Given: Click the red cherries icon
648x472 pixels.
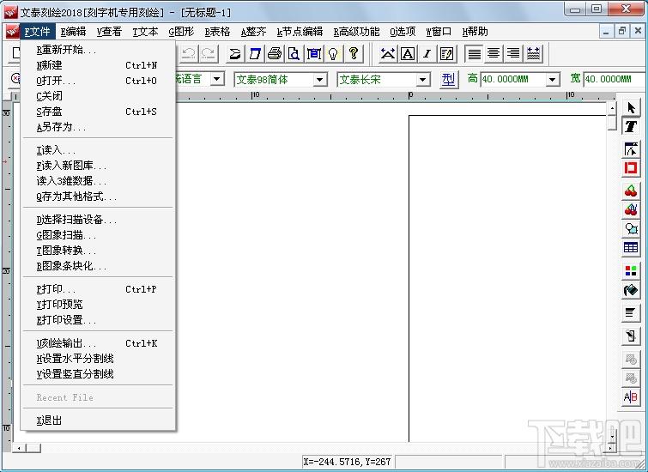Looking at the screenshot, I should 631,191.
